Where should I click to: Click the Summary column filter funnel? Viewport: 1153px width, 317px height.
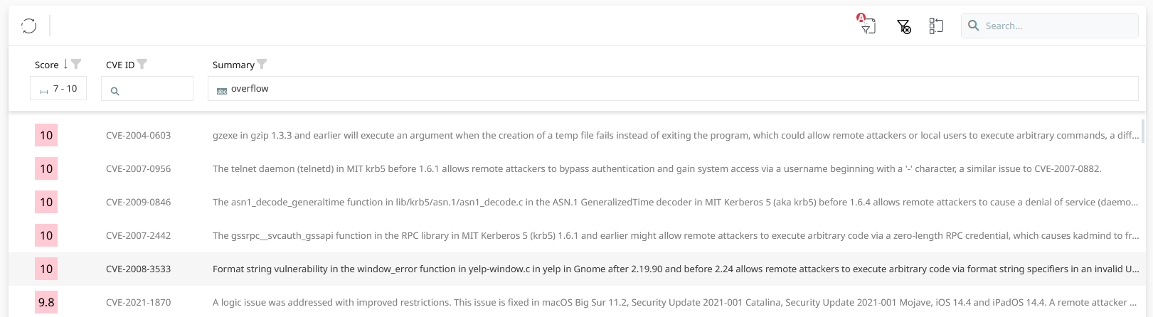(x=262, y=64)
